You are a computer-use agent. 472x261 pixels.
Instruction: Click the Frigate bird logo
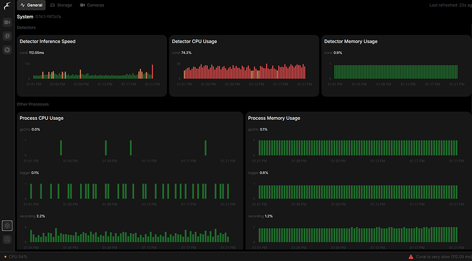(x=7, y=5)
